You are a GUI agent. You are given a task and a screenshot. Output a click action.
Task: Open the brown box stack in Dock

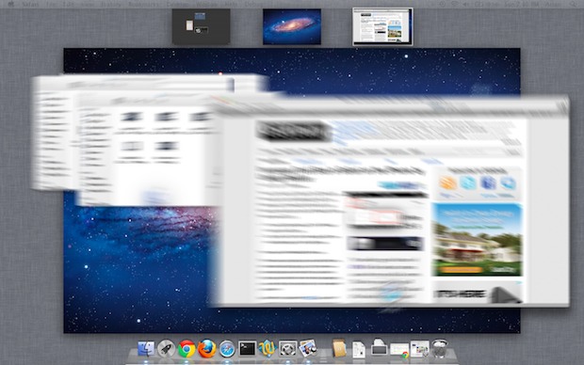coord(339,348)
